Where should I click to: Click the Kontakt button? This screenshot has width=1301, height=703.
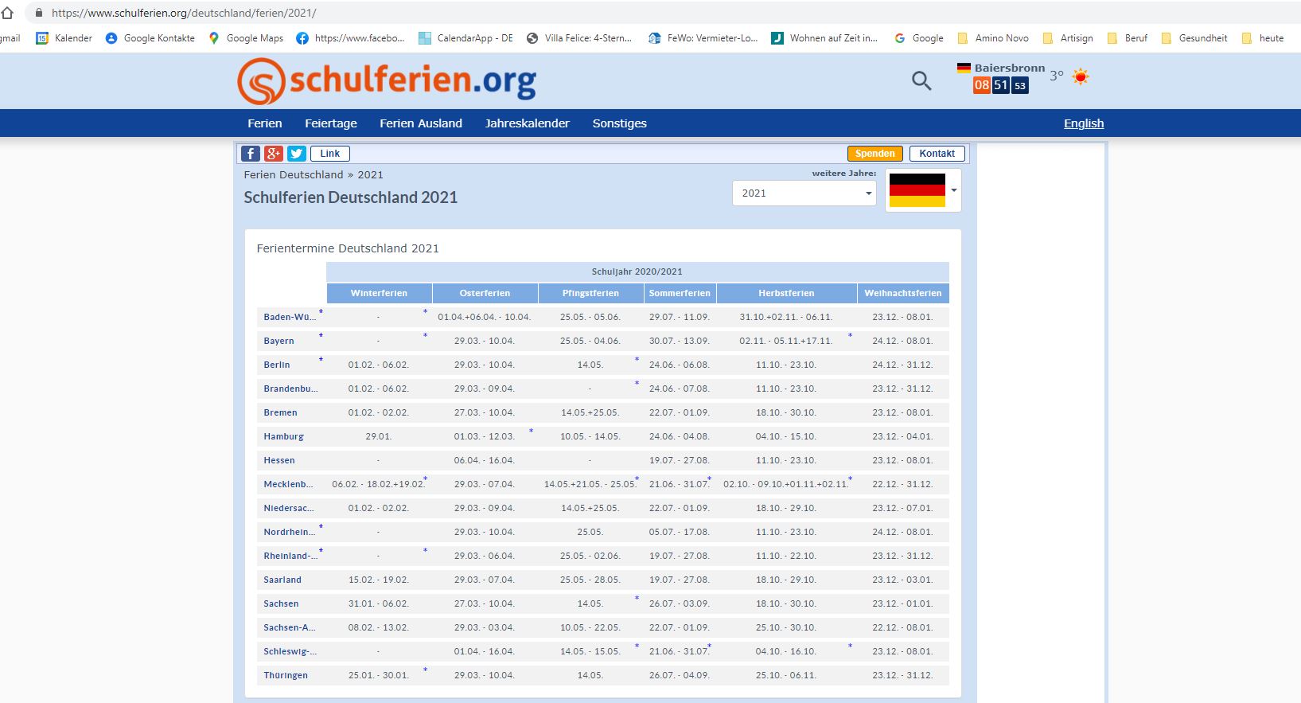(937, 154)
